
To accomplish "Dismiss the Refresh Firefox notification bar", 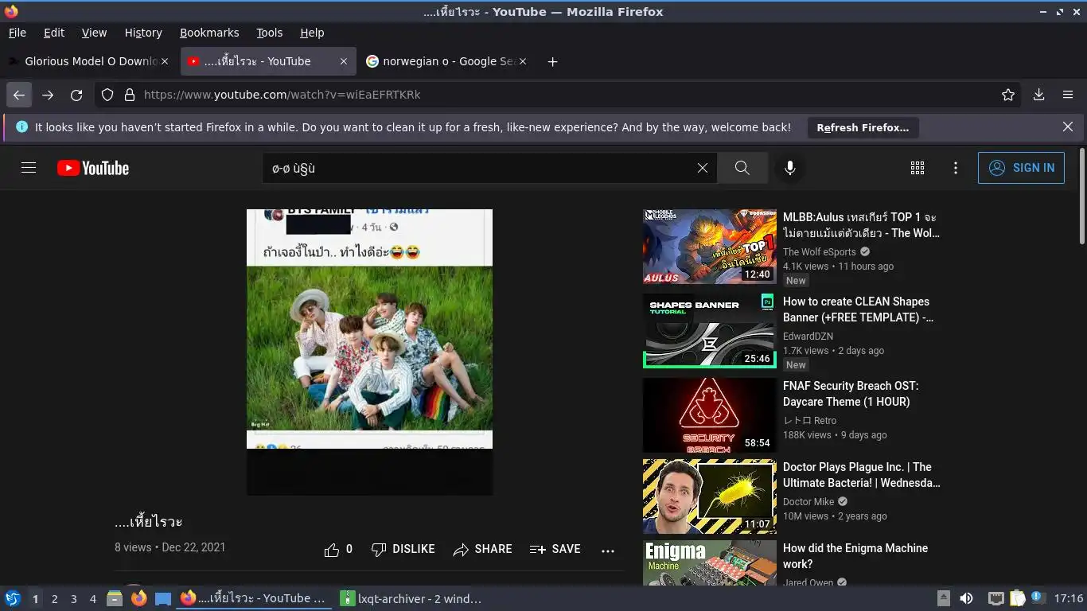I will pyautogui.click(x=1068, y=127).
